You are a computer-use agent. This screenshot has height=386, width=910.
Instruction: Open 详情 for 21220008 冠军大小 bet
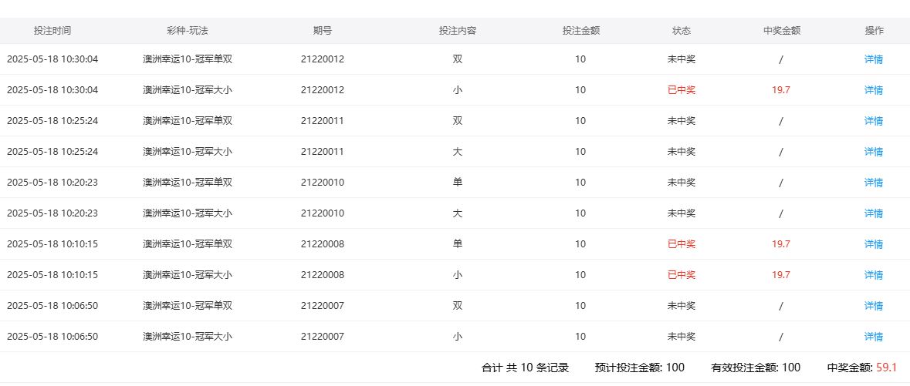click(x=874, y=275)
